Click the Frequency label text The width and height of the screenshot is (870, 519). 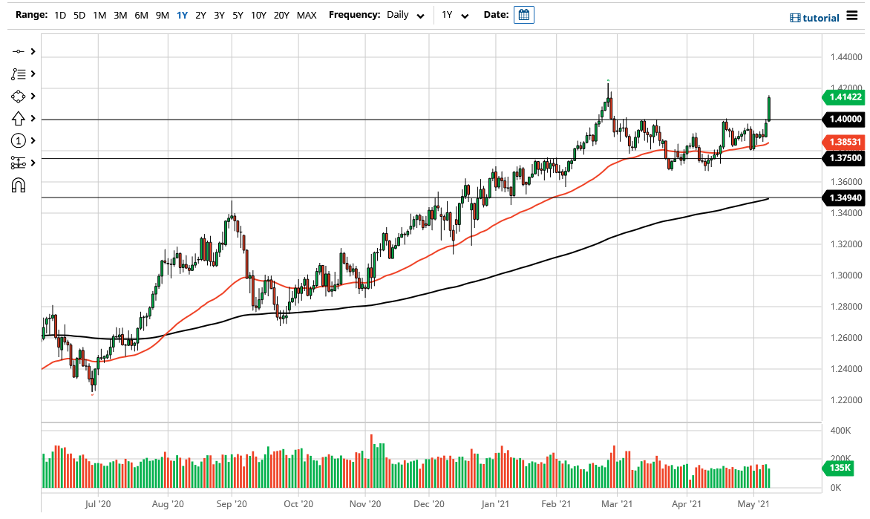coord(355,14)
